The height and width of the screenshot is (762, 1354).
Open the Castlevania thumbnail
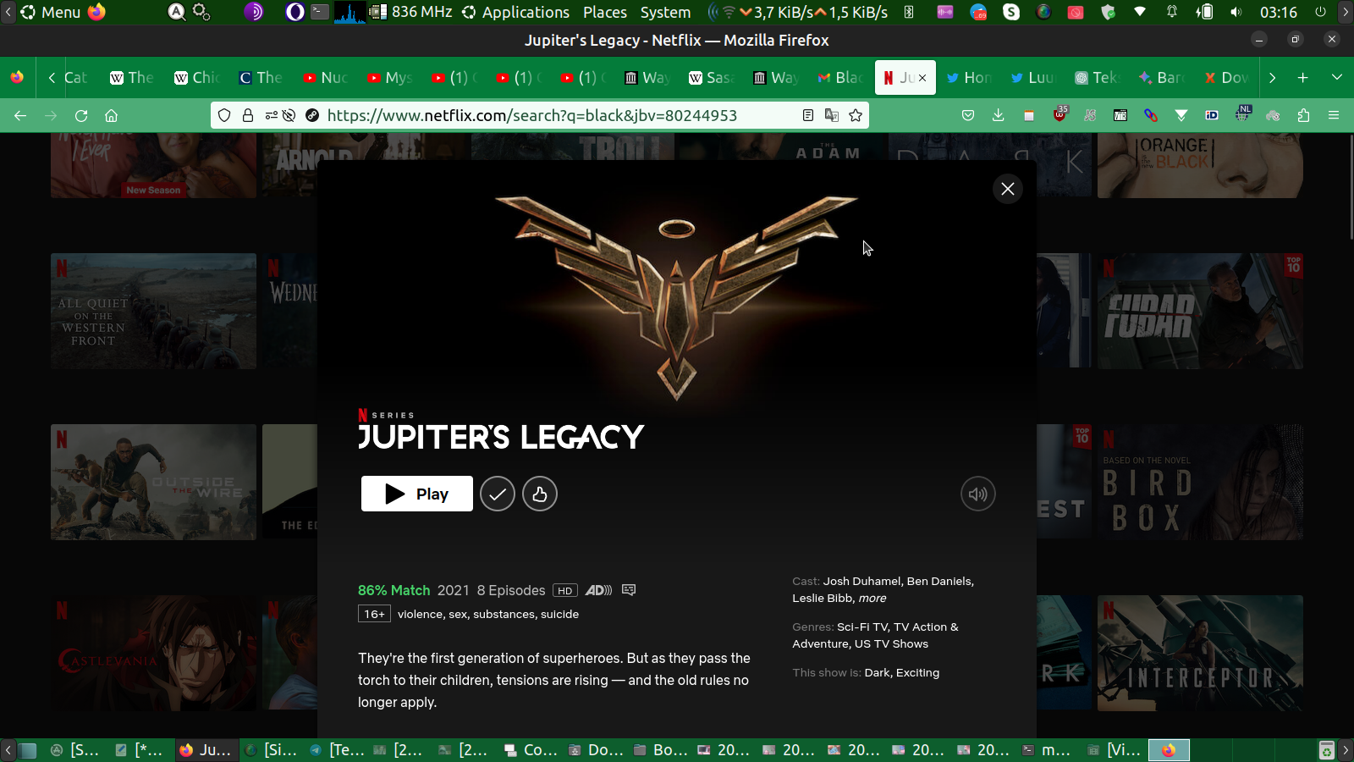[153, 653]
